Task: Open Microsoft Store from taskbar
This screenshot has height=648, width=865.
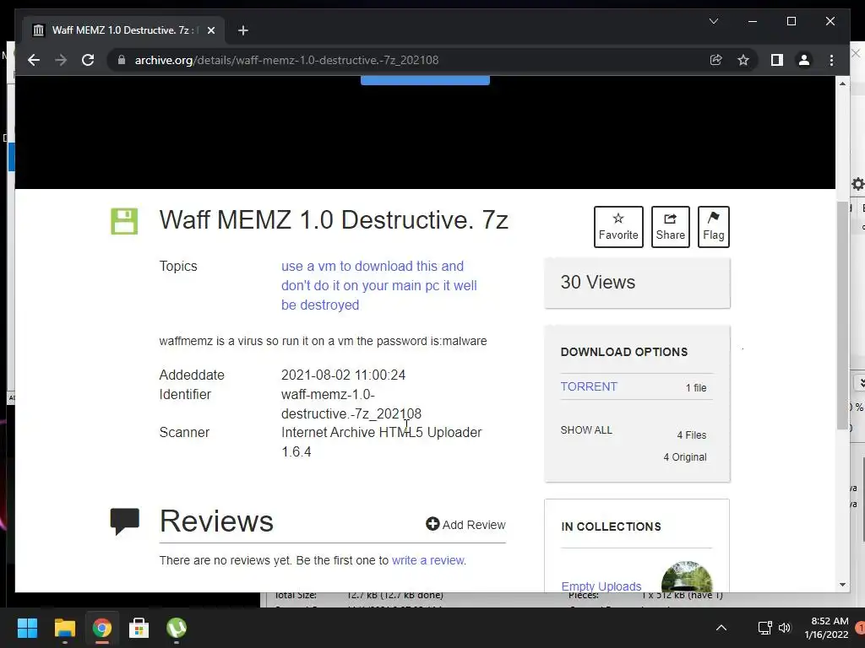Action: 139,628
